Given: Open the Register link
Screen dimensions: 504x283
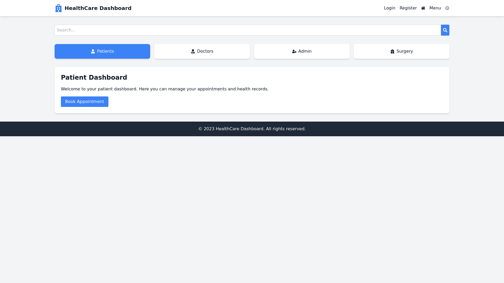Looking at the screenshot, I should 408,8.
